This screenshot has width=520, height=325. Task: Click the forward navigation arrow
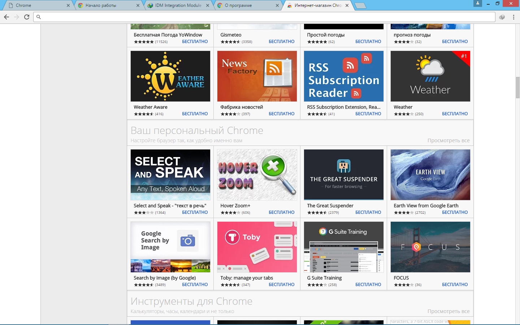pos(17,17)
